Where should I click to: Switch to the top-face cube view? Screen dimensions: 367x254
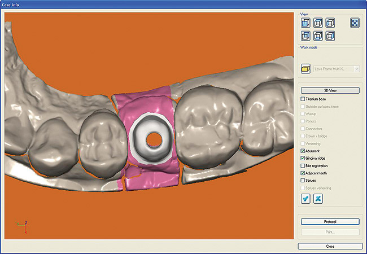(318, 23)
